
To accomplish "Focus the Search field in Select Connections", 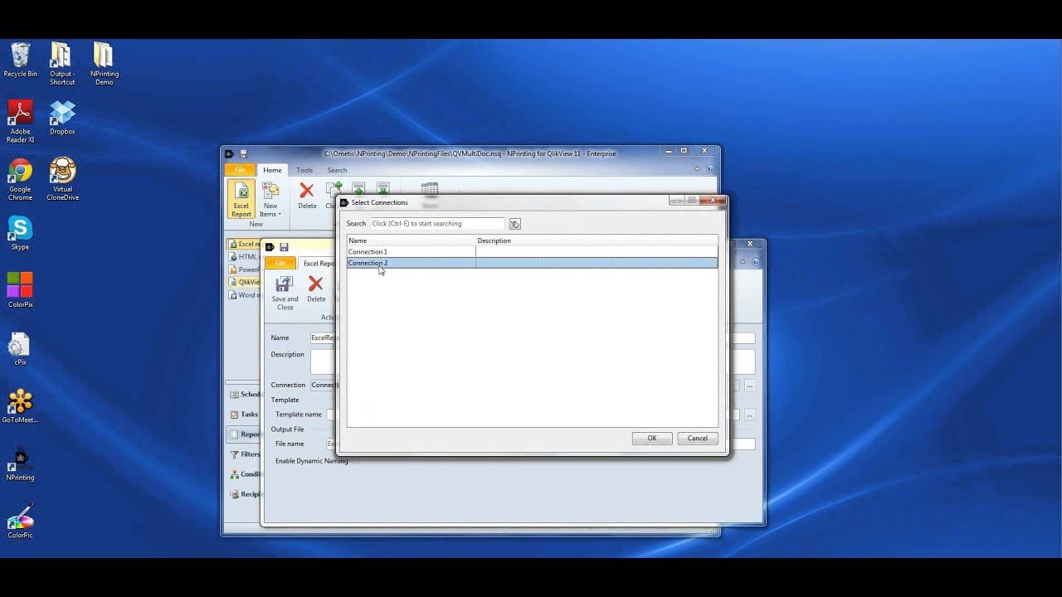I will click(x=437, y=224).
